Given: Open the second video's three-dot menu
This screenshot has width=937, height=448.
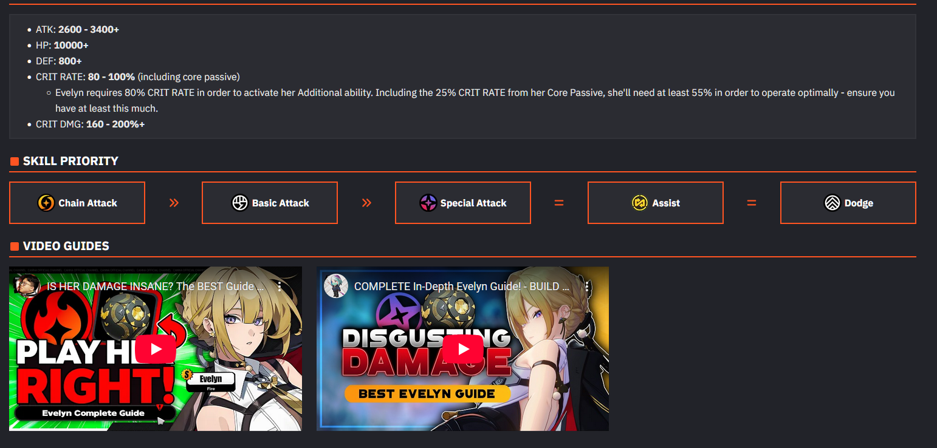Looking at the screenshot, I should point(587,287).
